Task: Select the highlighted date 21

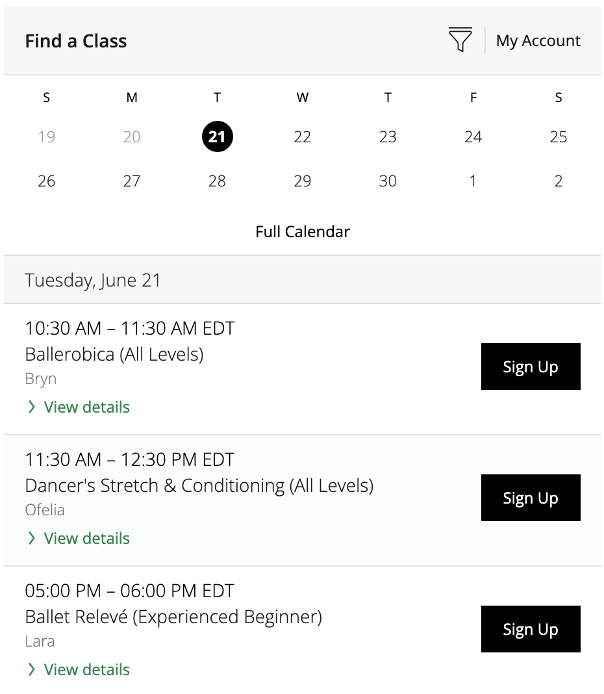Action: click(218, 136)
